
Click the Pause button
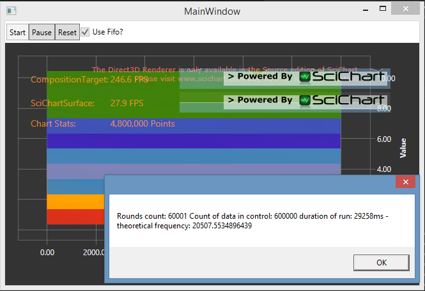(42, 32)
